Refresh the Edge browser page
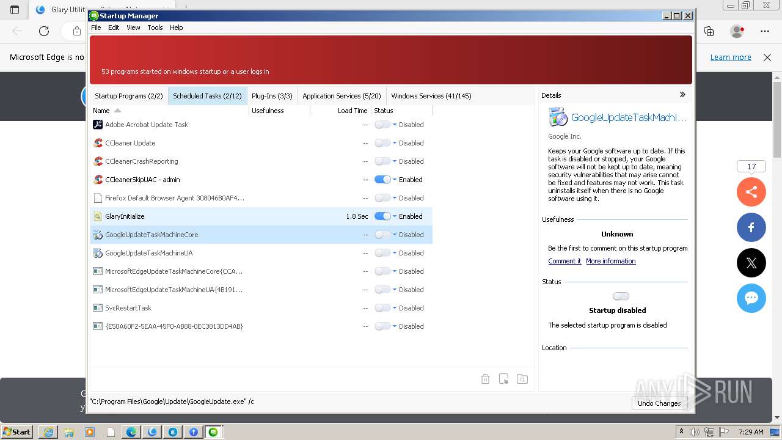The image size is (782, 440). (x=44, y=31)
